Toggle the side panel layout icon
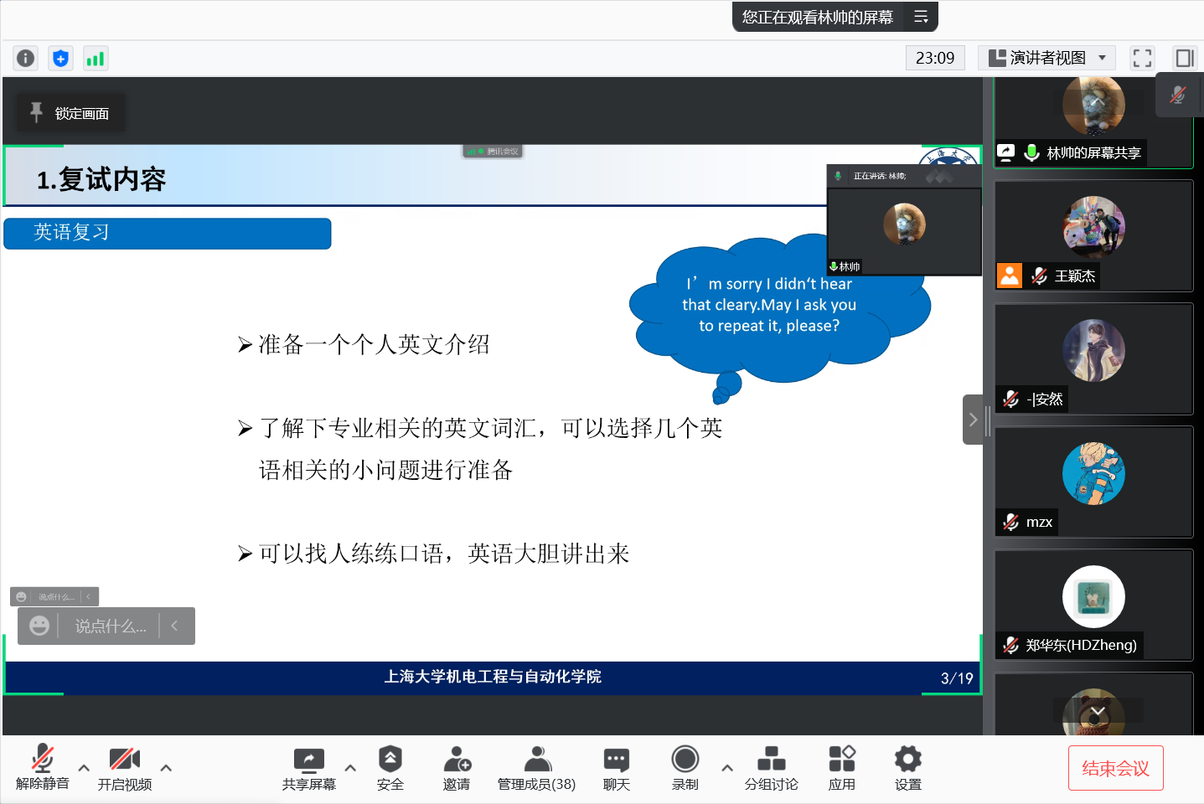This screenshot has height=804, width=1204. (1185, 58)
